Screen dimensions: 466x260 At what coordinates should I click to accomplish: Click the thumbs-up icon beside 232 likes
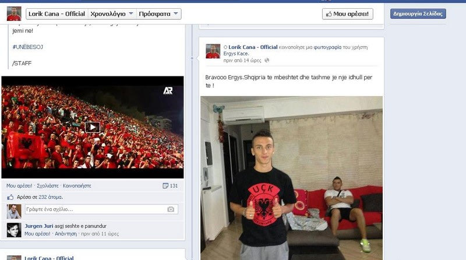click(x=10, y=197)
